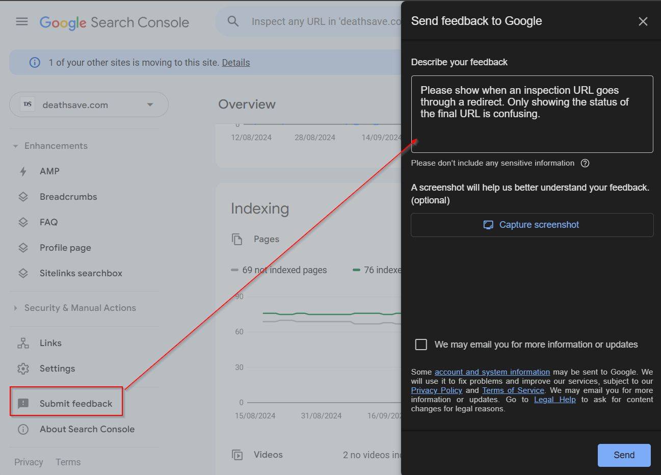Click the Privacy footer link in the sidebar
Screen dimensions: 661x475
[29, 462]
